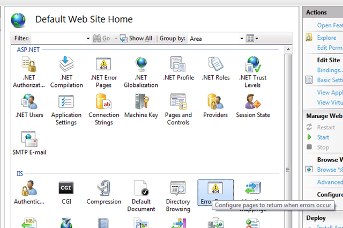Expand the Filter dropdown arrow
Viewport: 343px width, 228px height.
(x=88, y=39)
